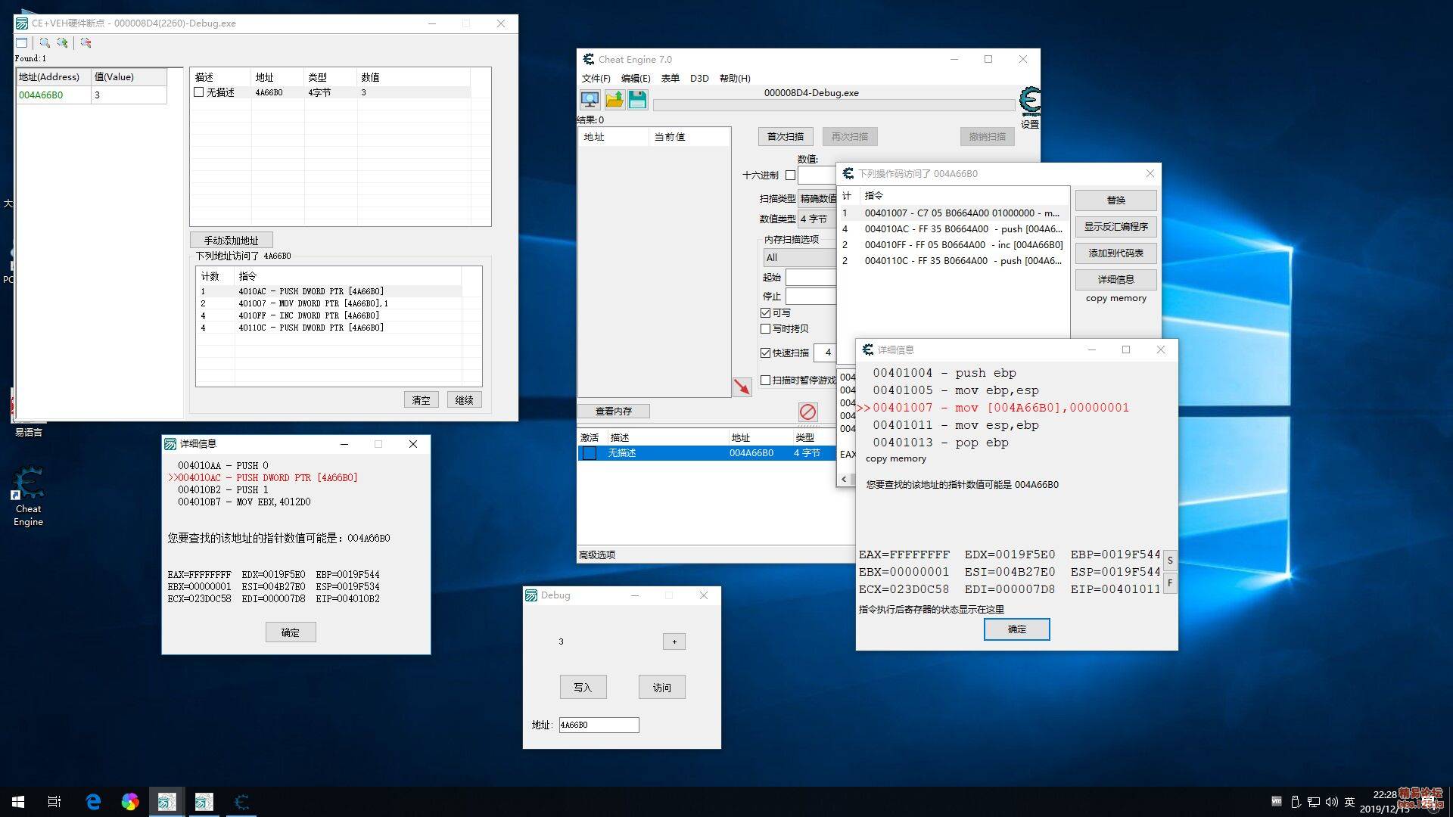Open the process list via the monitor icon in Cheat Engine
This screenshot has width=1453, height=817.
590,99
